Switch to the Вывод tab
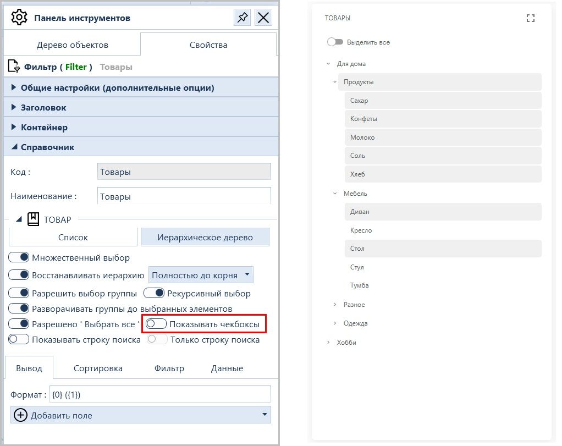This screenshot has height=446, width=562. tap(29, 368)
